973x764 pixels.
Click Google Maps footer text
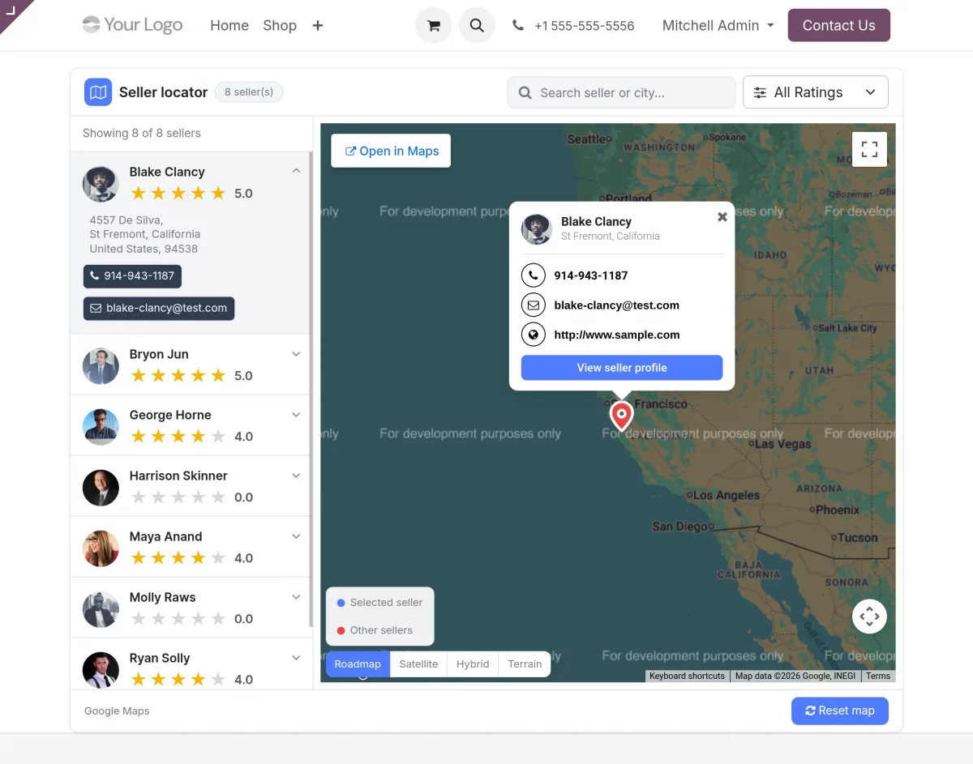click(117, 711)
